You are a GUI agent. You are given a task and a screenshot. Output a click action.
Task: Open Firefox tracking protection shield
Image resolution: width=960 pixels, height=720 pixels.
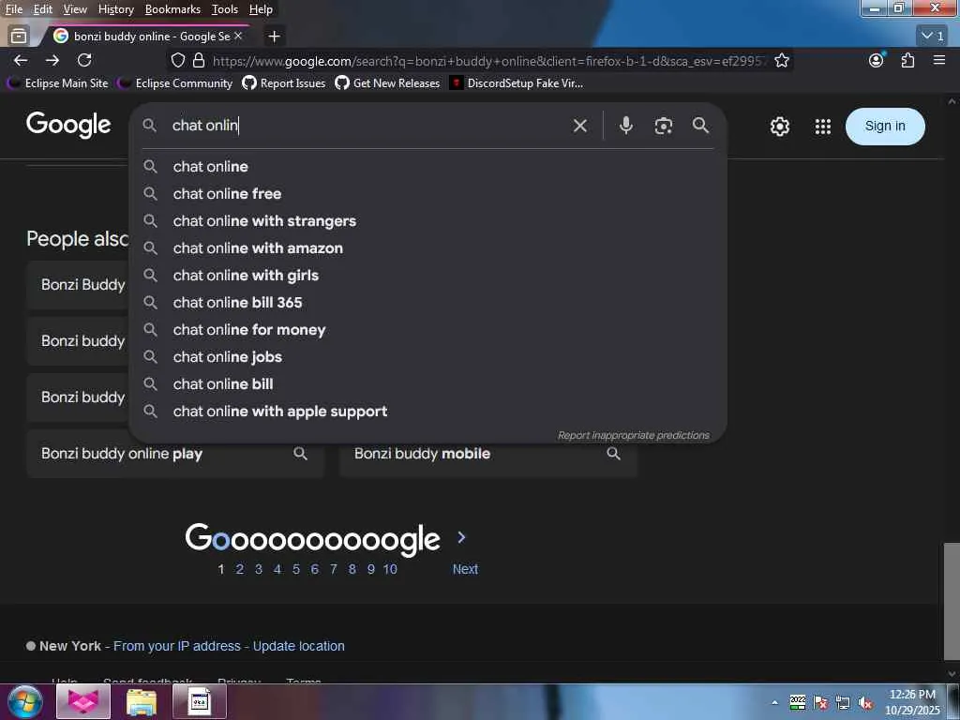click(x=177, y=60)
